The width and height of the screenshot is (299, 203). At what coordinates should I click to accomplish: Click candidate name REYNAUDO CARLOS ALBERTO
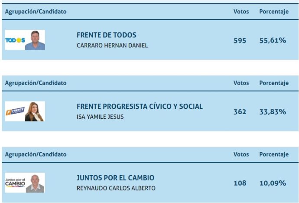tap(116, 188)
